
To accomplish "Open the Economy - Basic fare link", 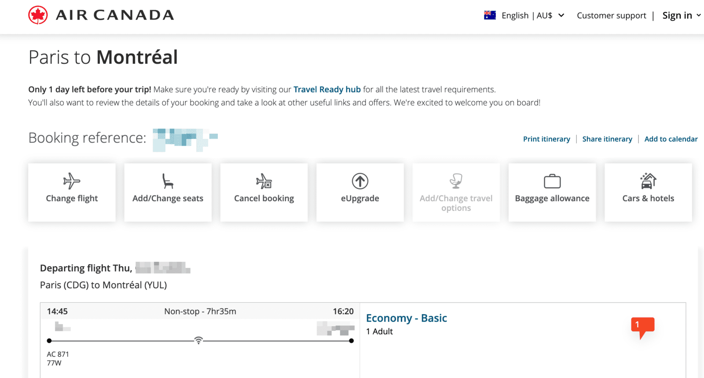I will (x=407, y=318).
